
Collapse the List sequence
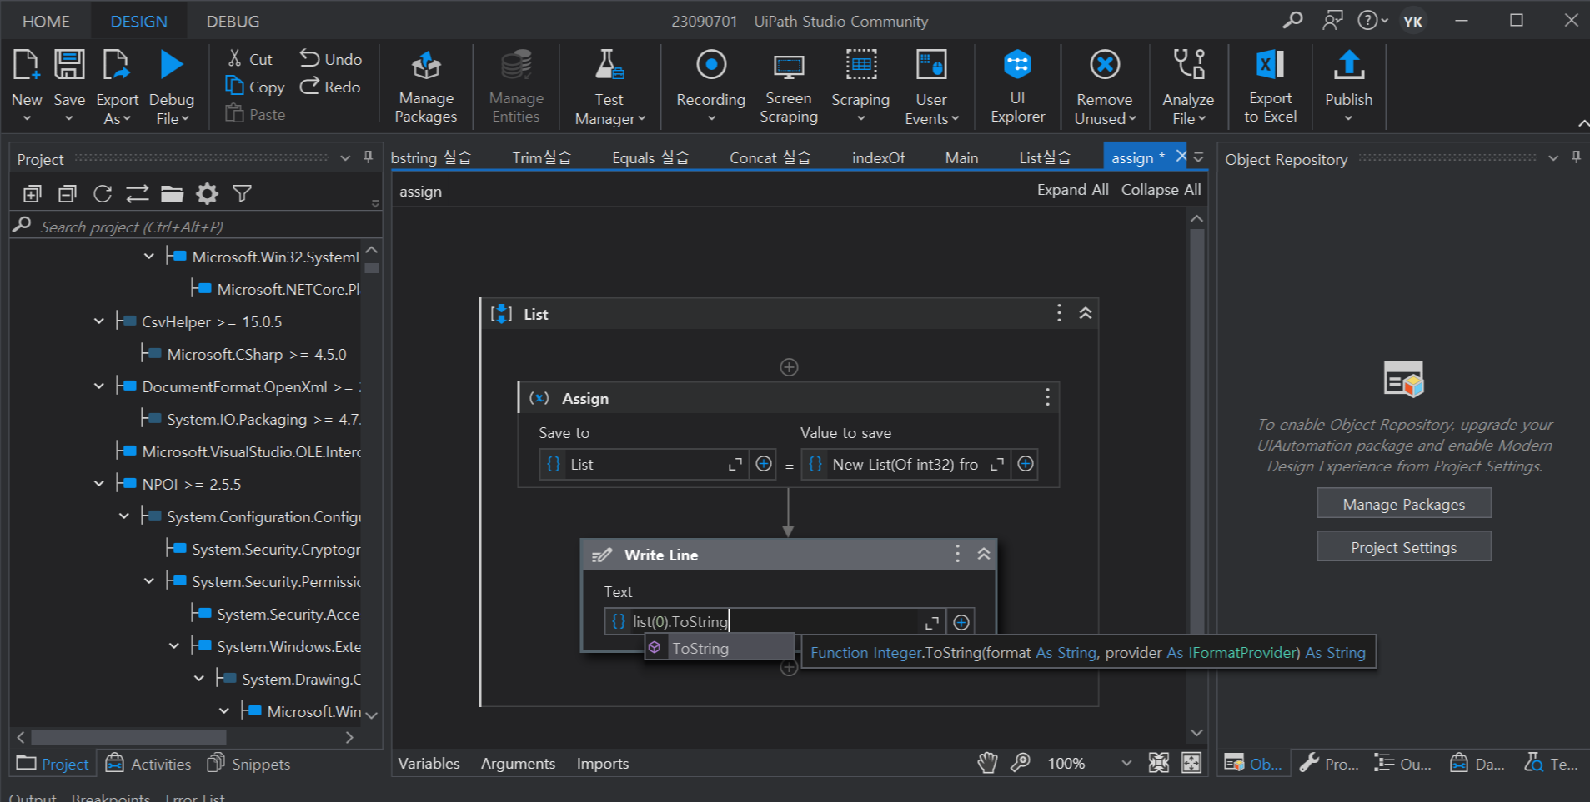point(1086,313)
